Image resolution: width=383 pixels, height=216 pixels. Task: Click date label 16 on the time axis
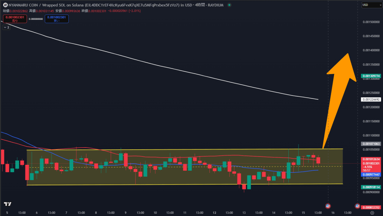click(333, 213)
